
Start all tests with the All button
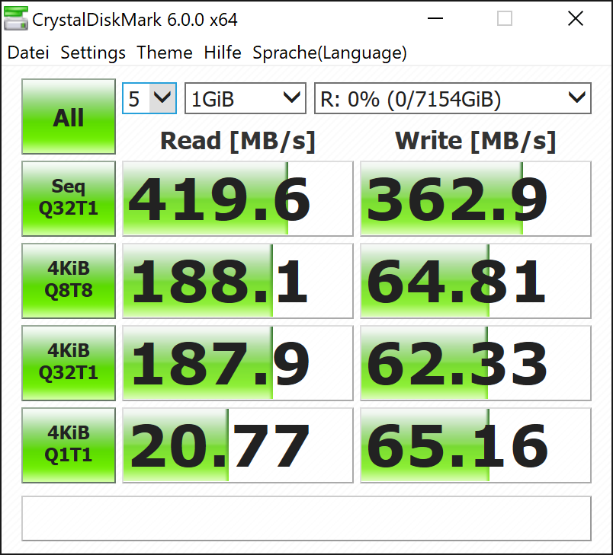68,116
